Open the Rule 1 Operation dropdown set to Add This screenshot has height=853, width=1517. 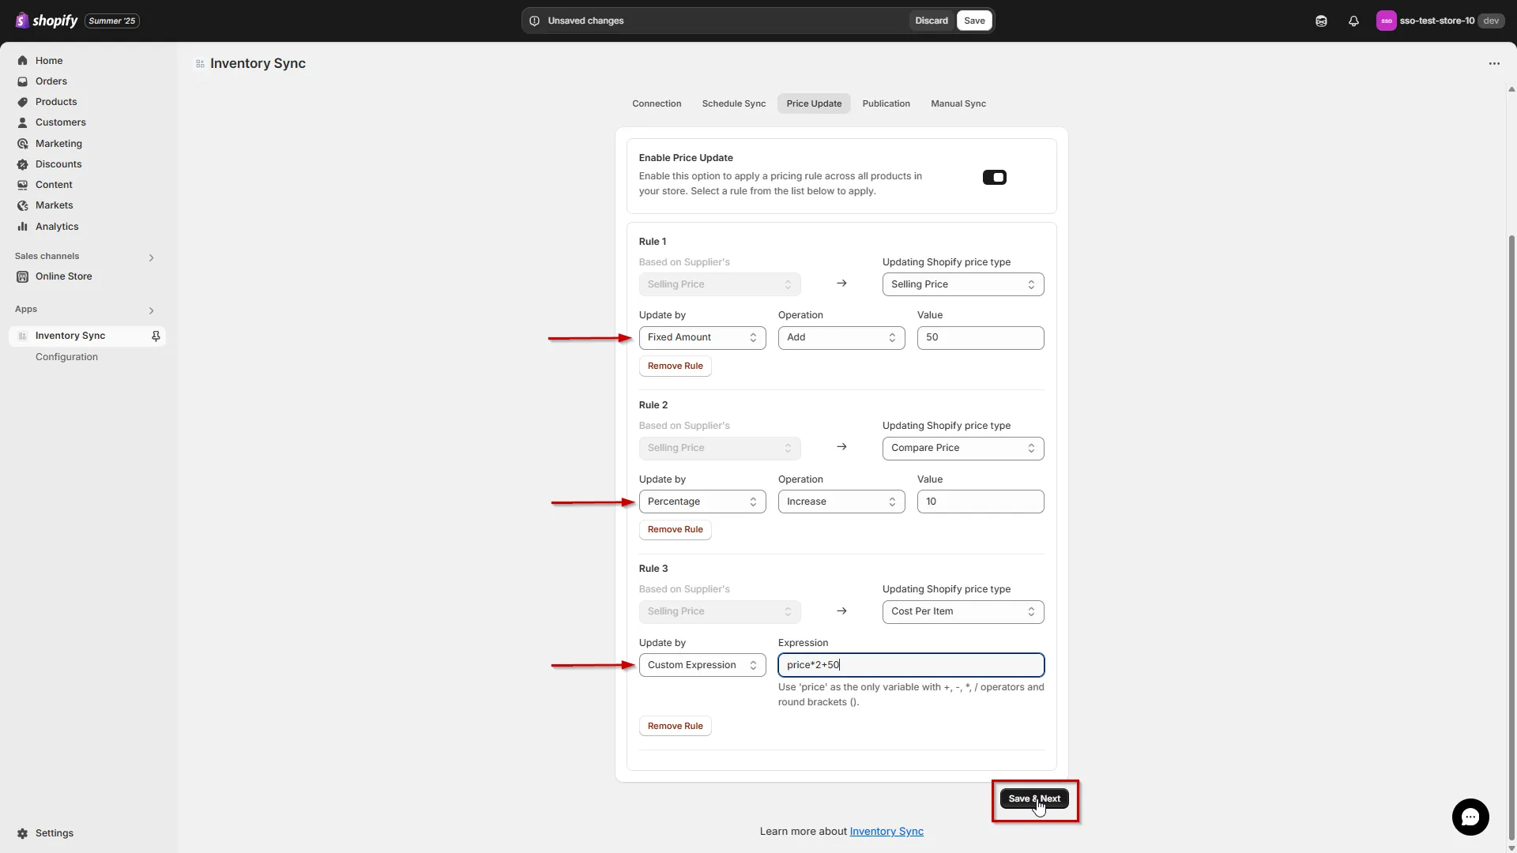841,337
